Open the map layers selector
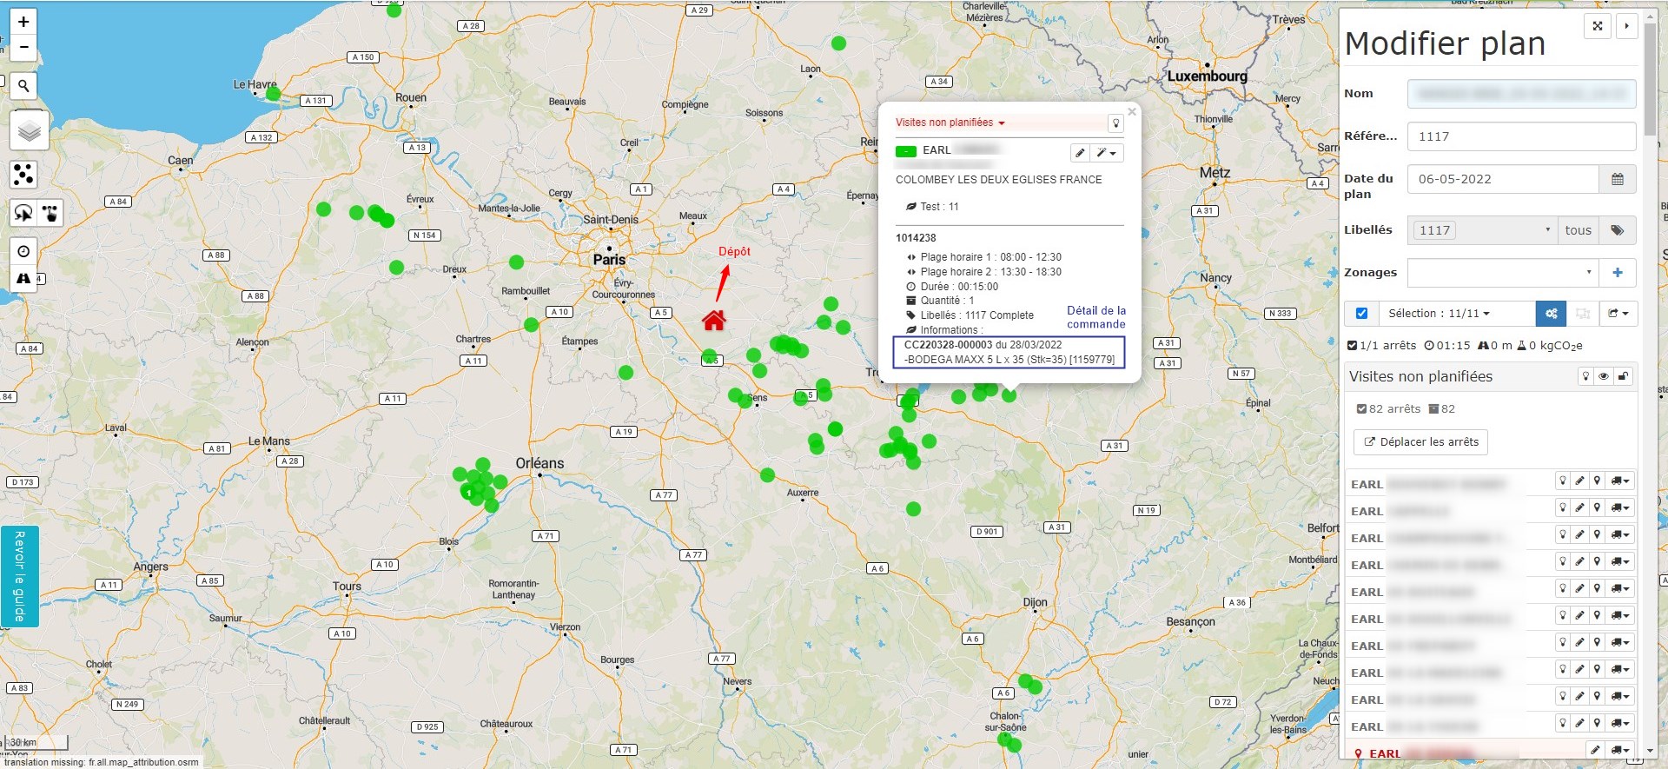This screenshot has width=1668, height=769. tap(29, 132)
